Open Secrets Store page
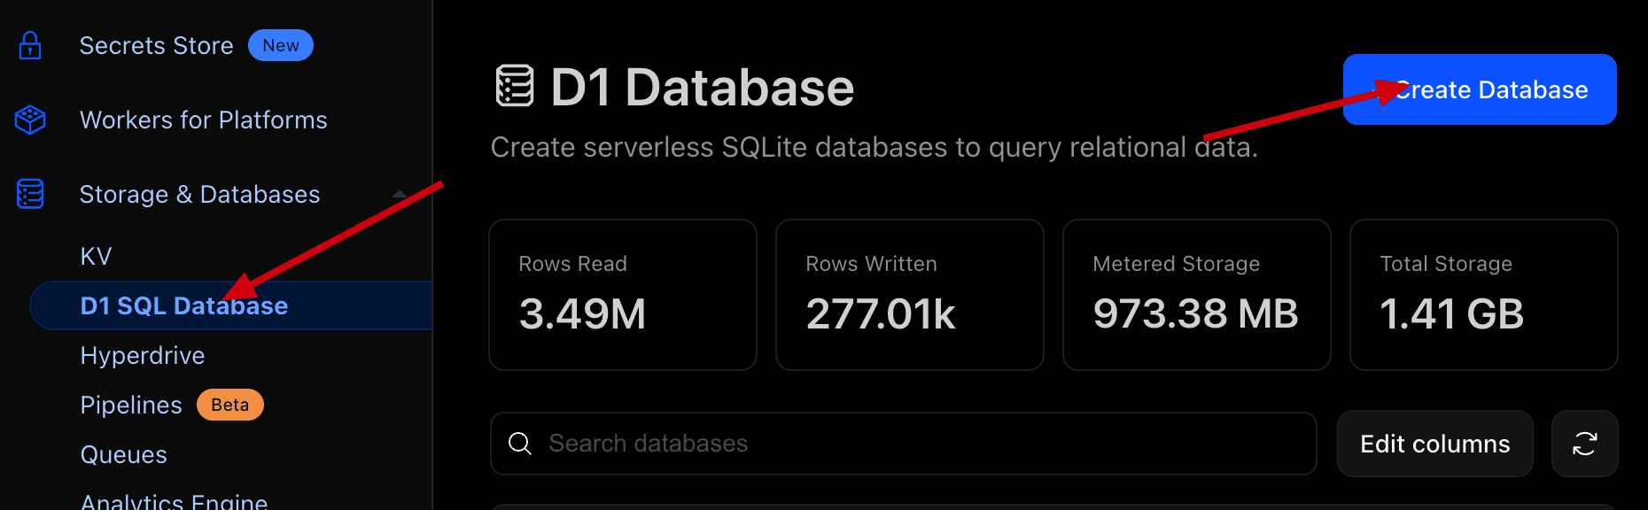1648x510 pixels. [x=156, y=45]
